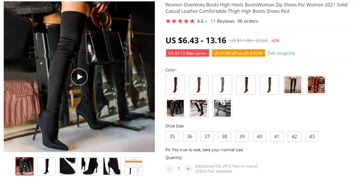Decrease quantity with the minus button
353x178 pixels.
(x=170, y=169)
